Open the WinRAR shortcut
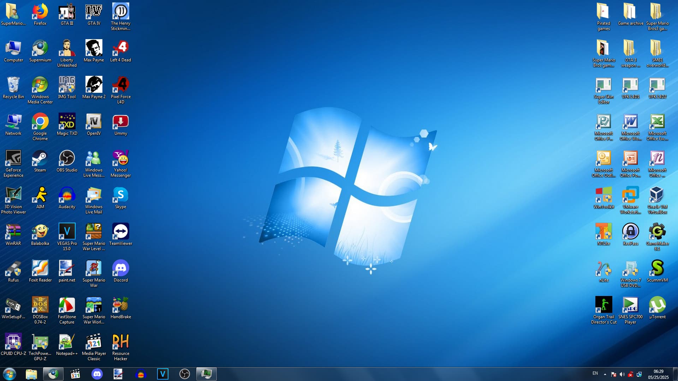The width and height of the screenshot is (678, 381). pos(13,234)
